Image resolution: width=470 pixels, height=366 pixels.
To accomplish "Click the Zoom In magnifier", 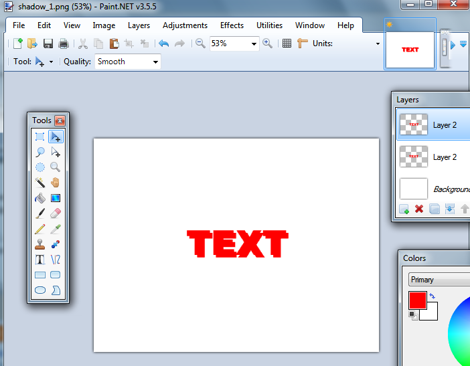I will (267, 43).
